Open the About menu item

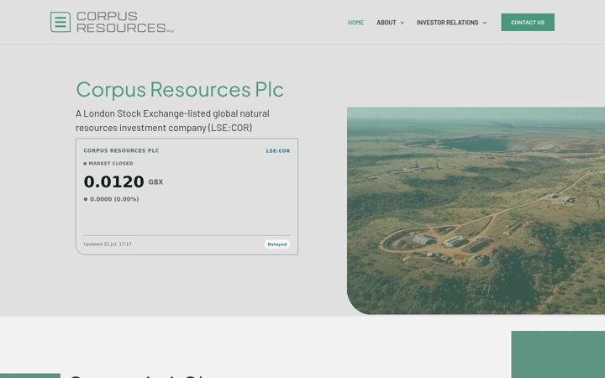tap(387, 23)
